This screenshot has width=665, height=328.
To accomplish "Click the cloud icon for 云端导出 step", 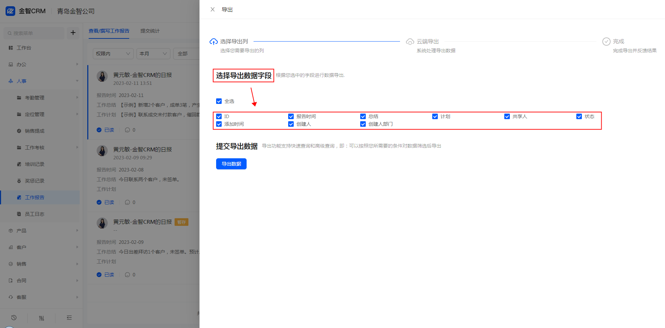I will (410, 42).
